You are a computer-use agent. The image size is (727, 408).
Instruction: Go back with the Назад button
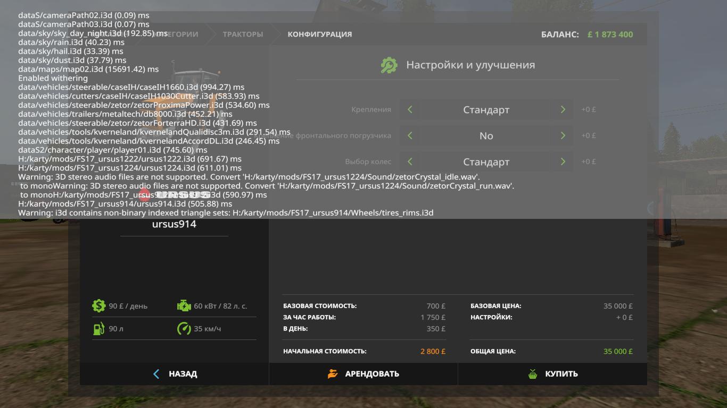[175, 374]
